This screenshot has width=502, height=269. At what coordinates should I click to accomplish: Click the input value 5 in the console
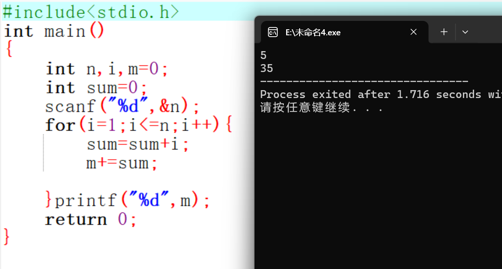(x=263, y=55)
